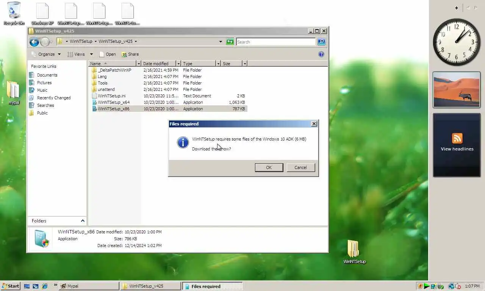Click the green refresh icon beside address bar
The height and width of the screenshot is (291, 485).
point(230,42)
